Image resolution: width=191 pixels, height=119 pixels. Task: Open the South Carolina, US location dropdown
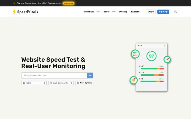[61, 83]
